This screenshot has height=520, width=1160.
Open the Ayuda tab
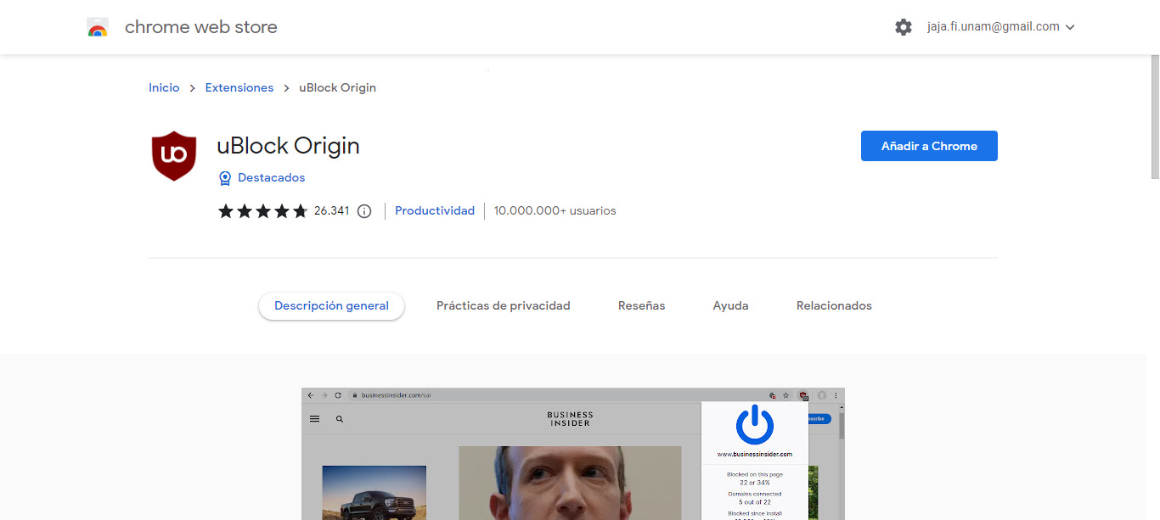tap(731, 306)
